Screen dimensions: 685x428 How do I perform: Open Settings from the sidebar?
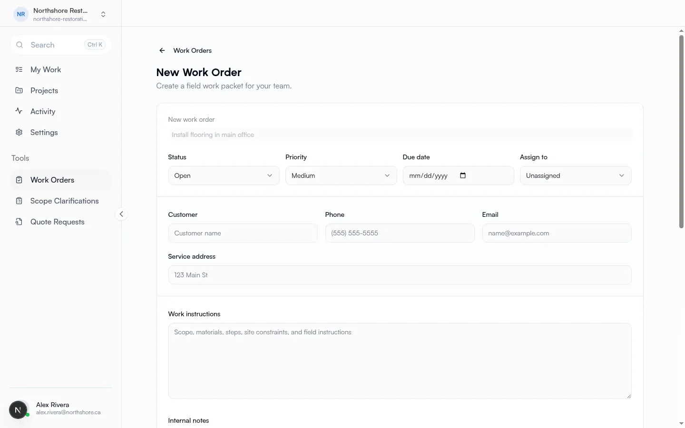tap(60, 132)
